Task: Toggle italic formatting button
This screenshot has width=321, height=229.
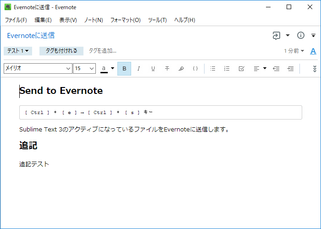Action: click(138, 69)
